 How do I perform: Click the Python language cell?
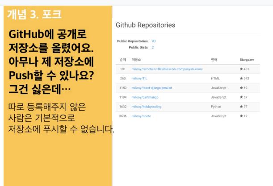tap(216, 107)
